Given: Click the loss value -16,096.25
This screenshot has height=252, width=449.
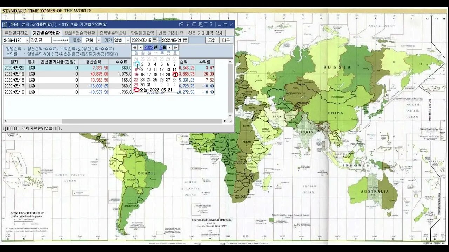Looking at the screenshot, I should click(98, 86).
